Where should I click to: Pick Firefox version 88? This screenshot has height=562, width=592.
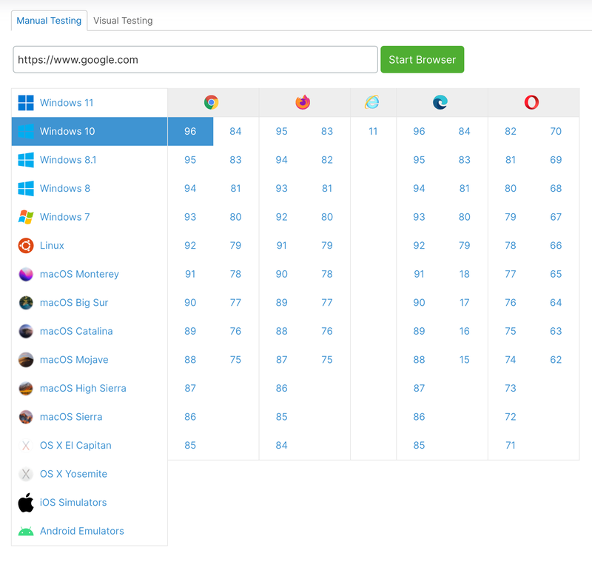(x=282, y=331)
